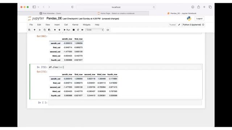Image resolution: width=232 pixels, height=130 pixels.
Task: Click the value 0.009588
Action: pos(113,95)
